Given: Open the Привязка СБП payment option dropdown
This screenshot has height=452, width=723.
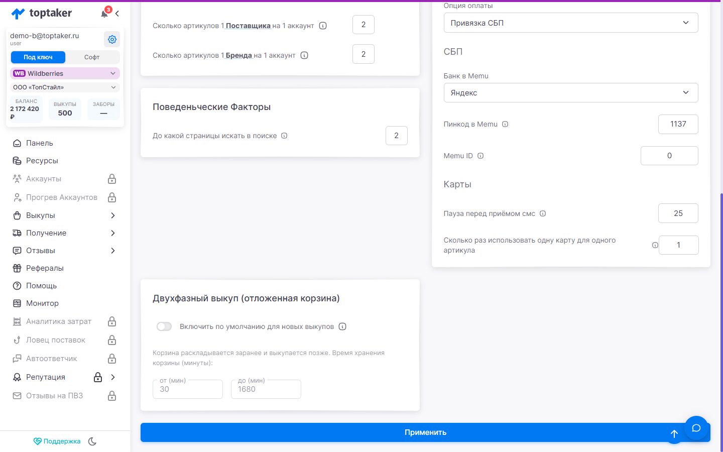Looking at the screenshot, I should 571,23.
